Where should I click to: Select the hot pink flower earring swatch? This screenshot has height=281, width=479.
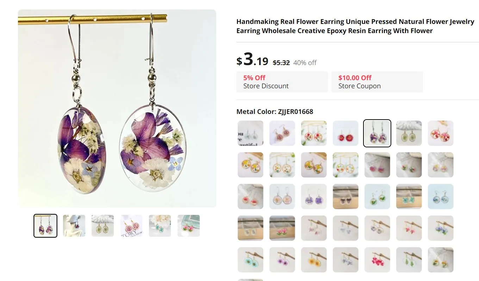(x=377, y=260)
